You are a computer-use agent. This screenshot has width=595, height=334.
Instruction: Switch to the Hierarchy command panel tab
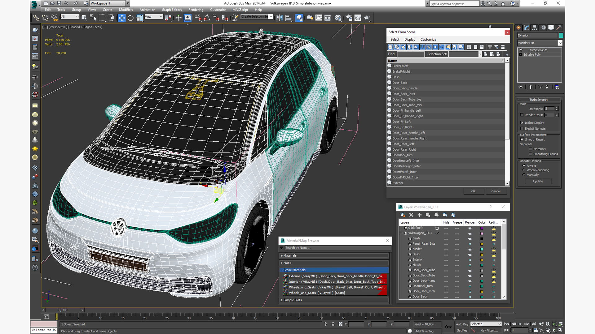click(x=535, y=28)
